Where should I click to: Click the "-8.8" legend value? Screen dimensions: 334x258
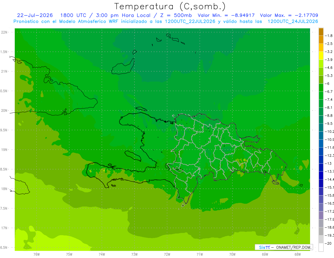click(x=329, y=116)
